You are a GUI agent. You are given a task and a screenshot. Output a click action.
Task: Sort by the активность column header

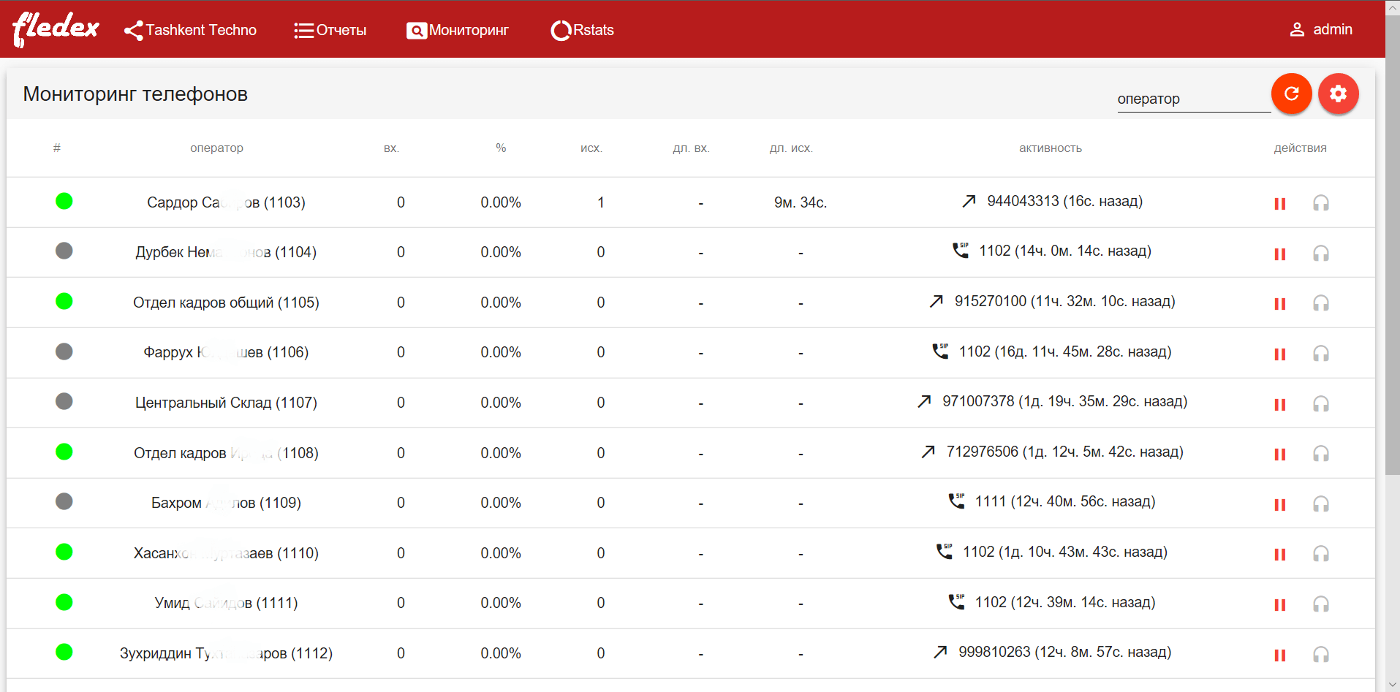click(x=1050, y=148)
